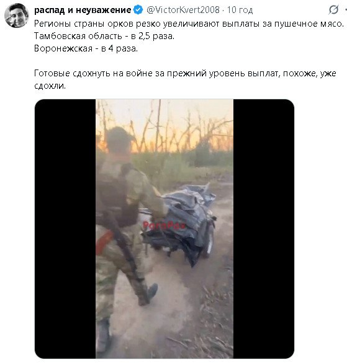This screenshot has width=347, height=363.
Task: Open the "10 год" timestamp permalink
Action: [240, 10]
